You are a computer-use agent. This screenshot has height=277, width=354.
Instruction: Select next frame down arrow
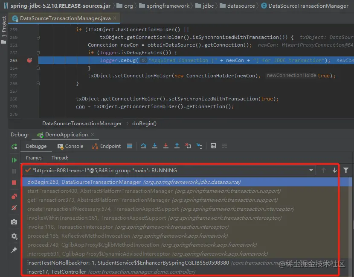[x=334, y=170]
